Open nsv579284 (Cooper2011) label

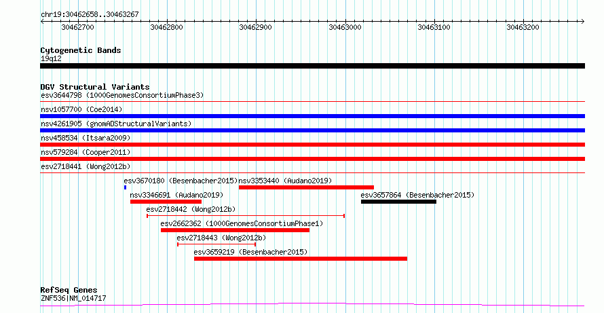[x=86, y=152]
